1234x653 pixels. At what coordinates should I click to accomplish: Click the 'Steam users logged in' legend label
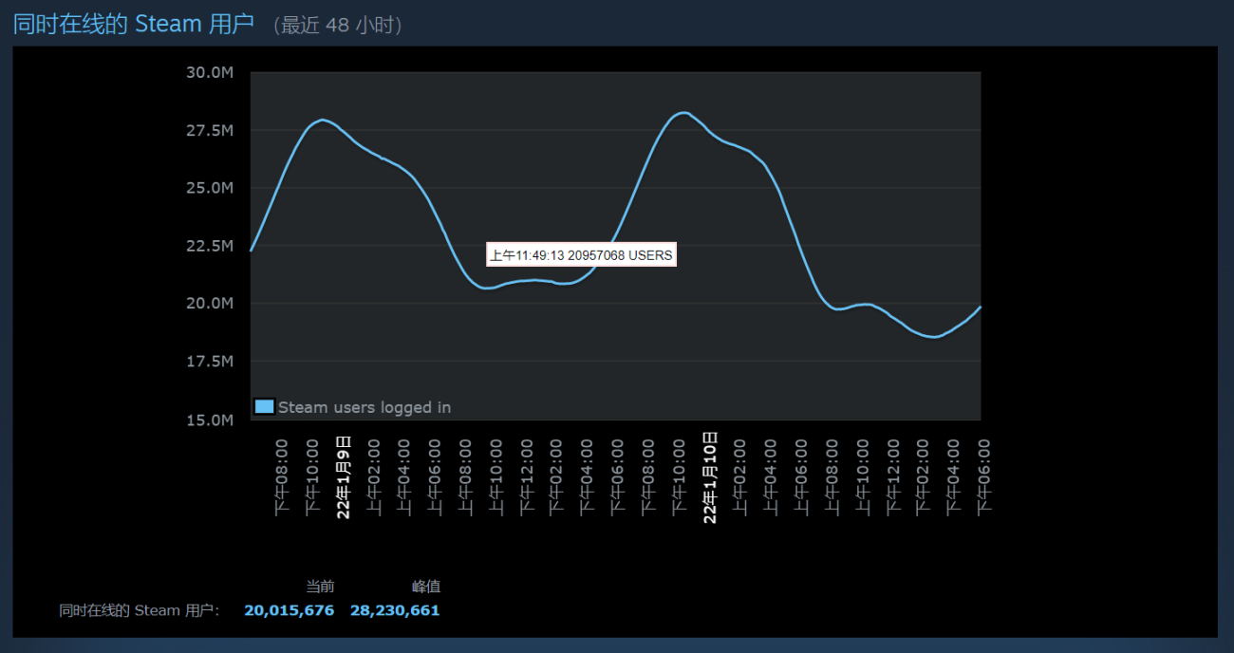click(365, 407)
